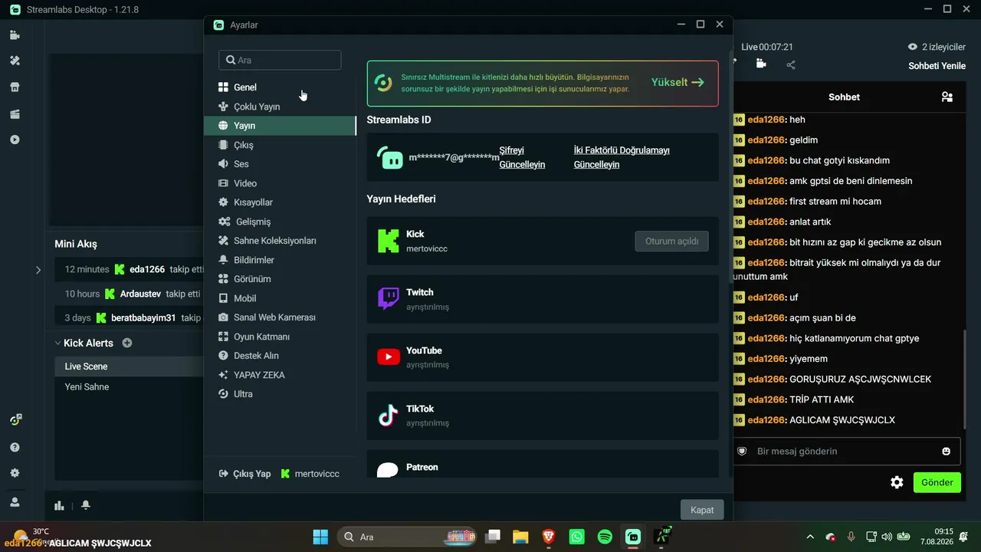Click İki Faktörlü Doğrulamayı Güncelleyin link

click(622, 157)
